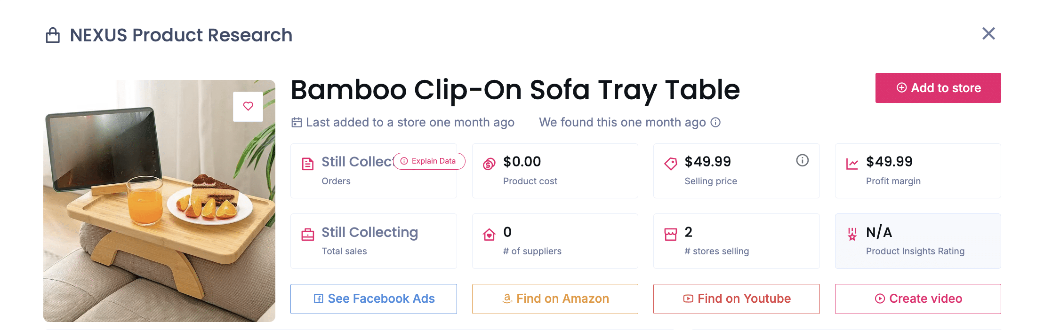Click the Selling price tag icon

(x=670, y=164)
